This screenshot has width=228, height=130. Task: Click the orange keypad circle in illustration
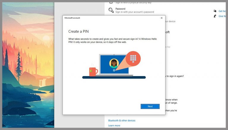click(x=133, y=59)
